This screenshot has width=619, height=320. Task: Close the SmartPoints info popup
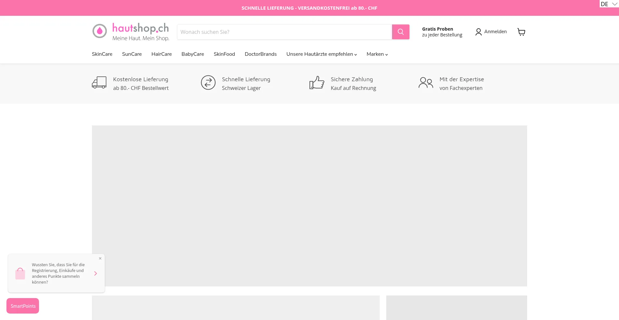pos(100,258)
